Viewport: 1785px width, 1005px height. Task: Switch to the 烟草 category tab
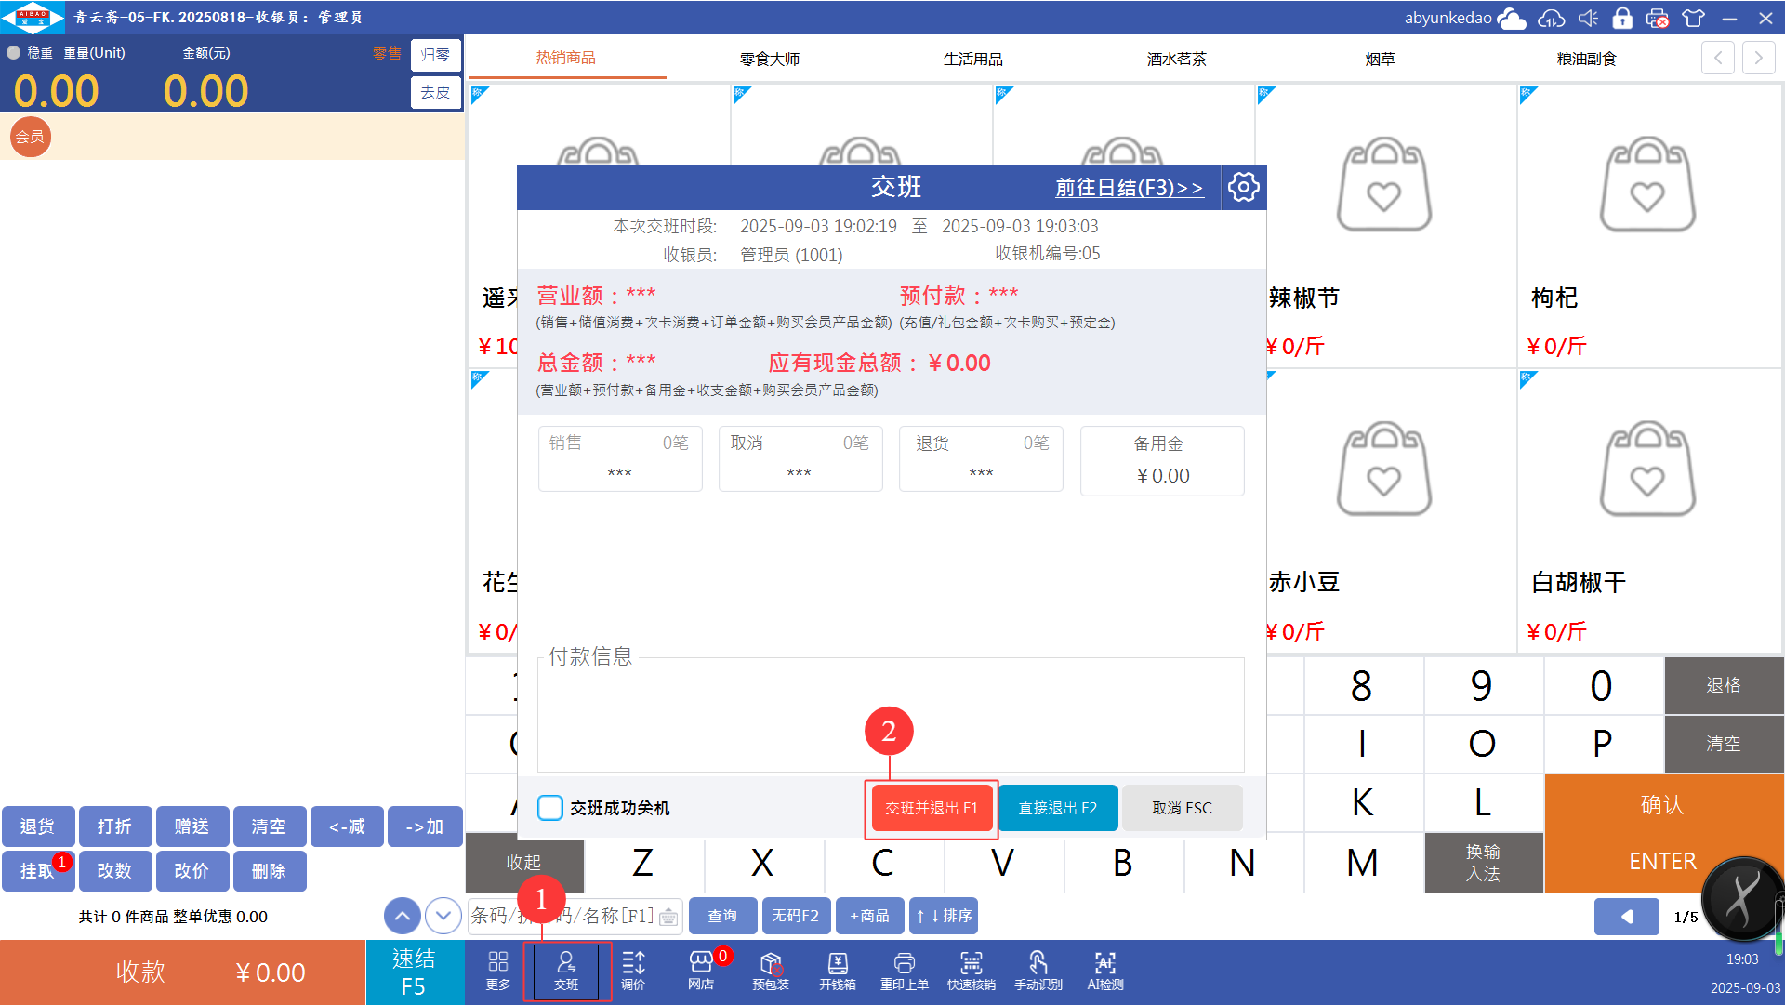point(1380,59)
